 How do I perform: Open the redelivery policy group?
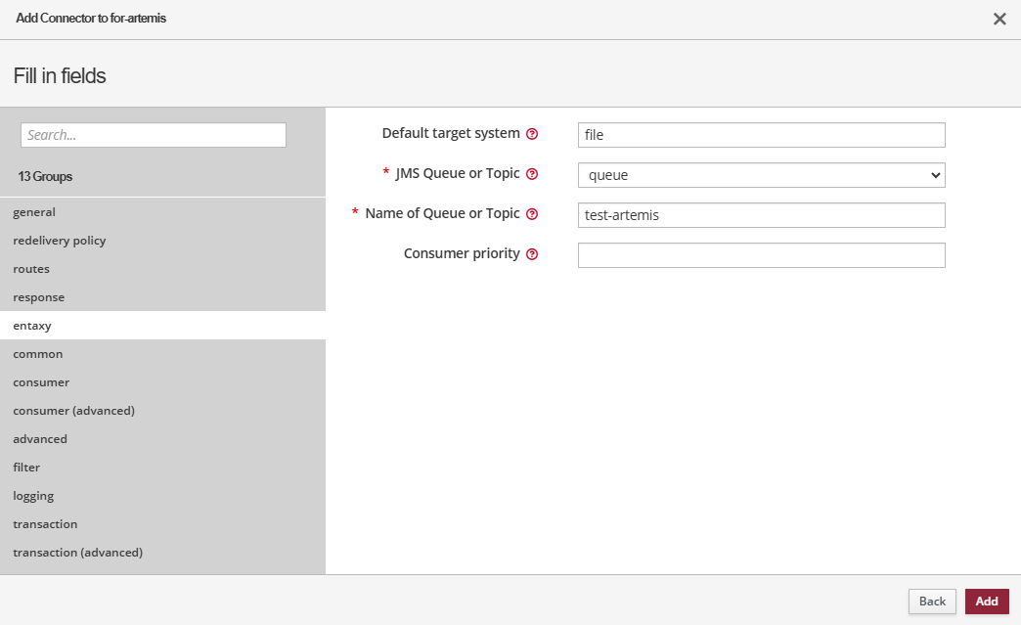(x=60, y=241)
